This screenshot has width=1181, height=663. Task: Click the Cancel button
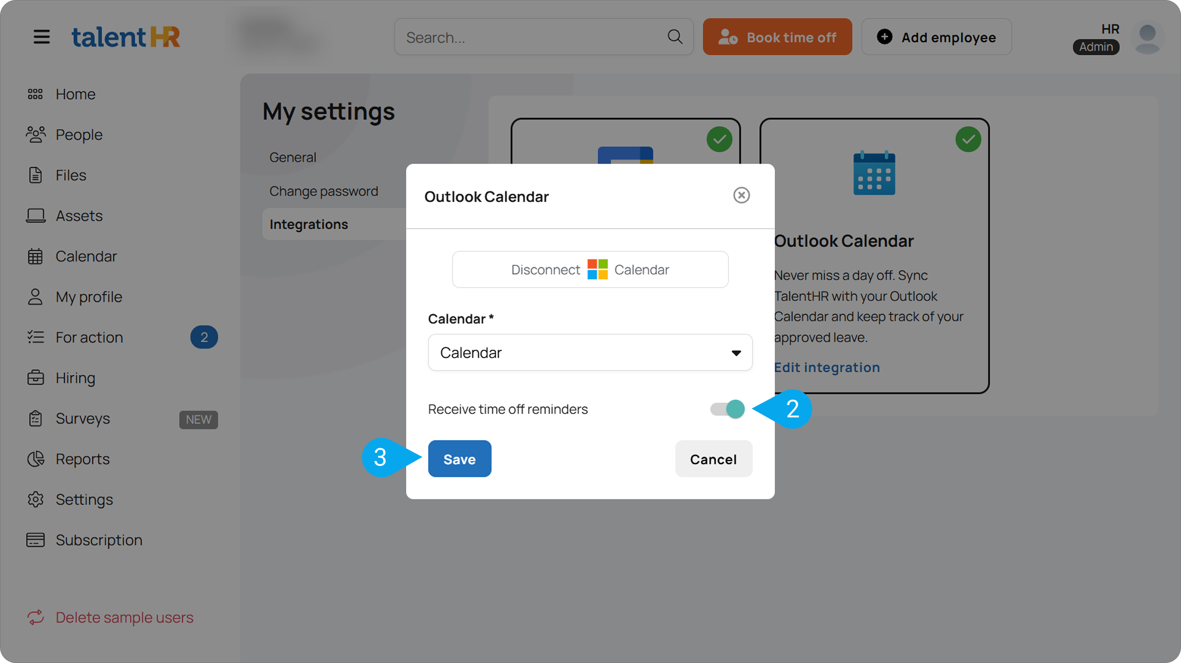coord(714,458)
